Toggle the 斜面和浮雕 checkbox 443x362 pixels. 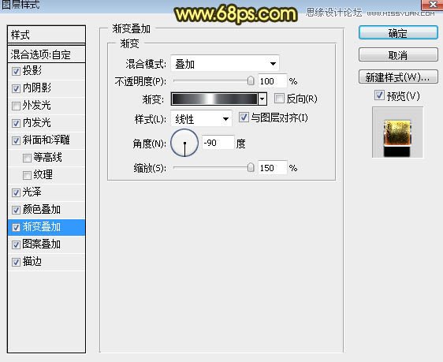point(16,140)
